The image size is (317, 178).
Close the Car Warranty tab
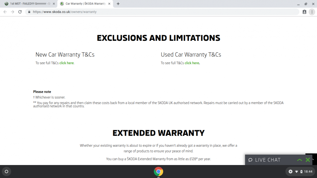click(x=109, y=3)
